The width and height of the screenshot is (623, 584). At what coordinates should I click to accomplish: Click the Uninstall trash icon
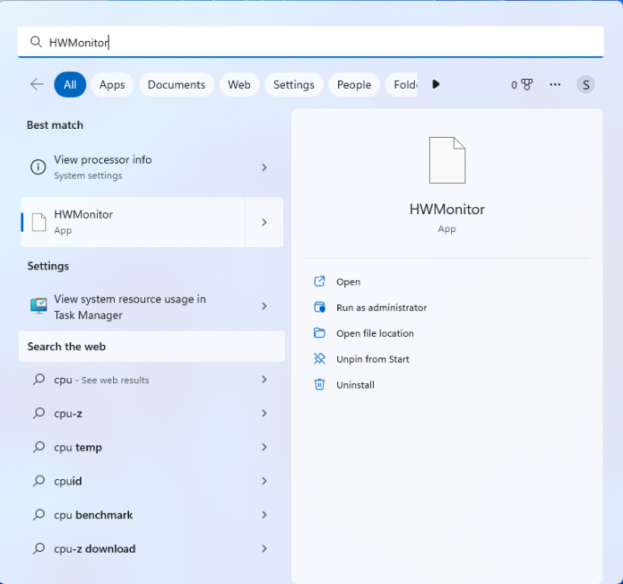320,384
